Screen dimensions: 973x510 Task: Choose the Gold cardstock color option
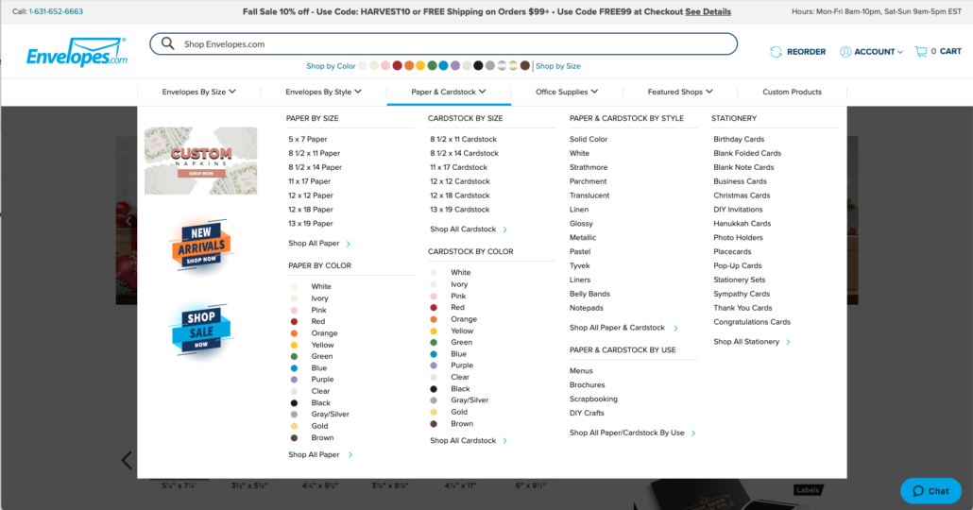pos(459,412)
